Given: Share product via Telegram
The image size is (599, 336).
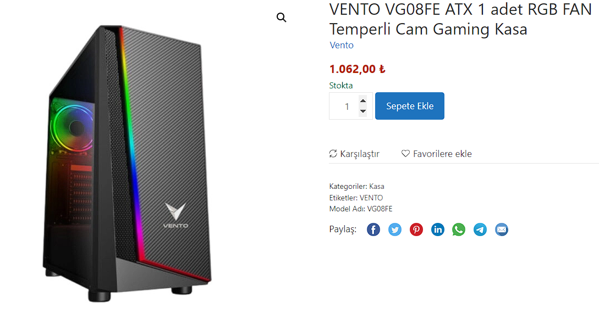Looking at the screenshot, I should pyautogui.click(x=480, y=229).
